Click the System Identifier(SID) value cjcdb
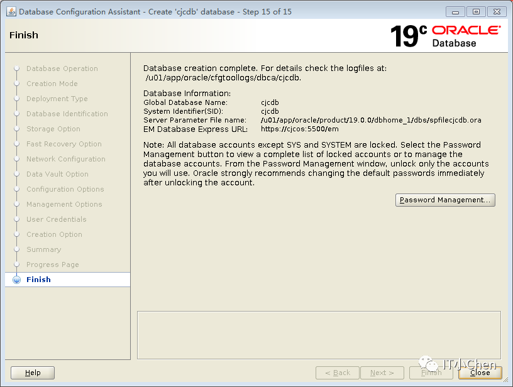The width and height of the screenshot is (513, 387). [x=270, y=111]
